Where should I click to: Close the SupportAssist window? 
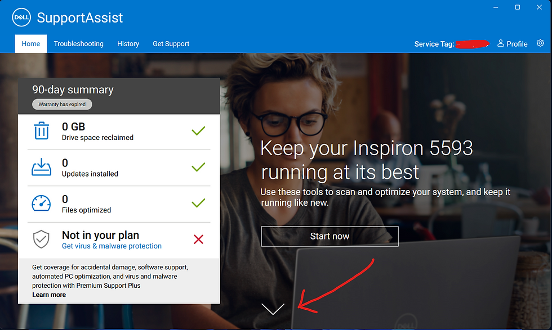click(540, 7)
